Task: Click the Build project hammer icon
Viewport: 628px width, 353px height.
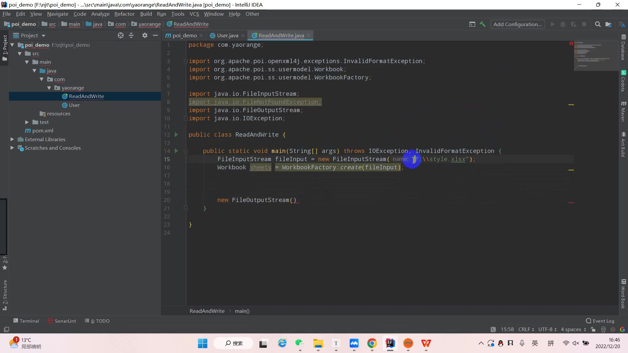Action: click(482, 24)
